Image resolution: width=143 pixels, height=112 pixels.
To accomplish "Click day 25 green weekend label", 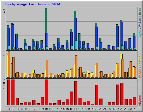I will [109, 109].
